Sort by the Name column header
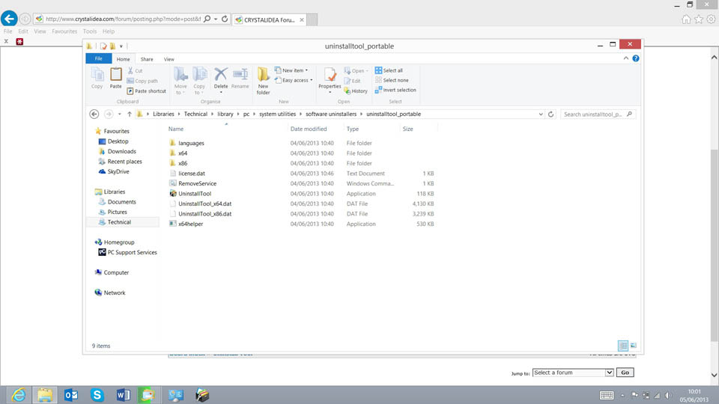Image resolution: width=719 pixels, height=404 pixels. pyautogui.click(x=175, y=129)
